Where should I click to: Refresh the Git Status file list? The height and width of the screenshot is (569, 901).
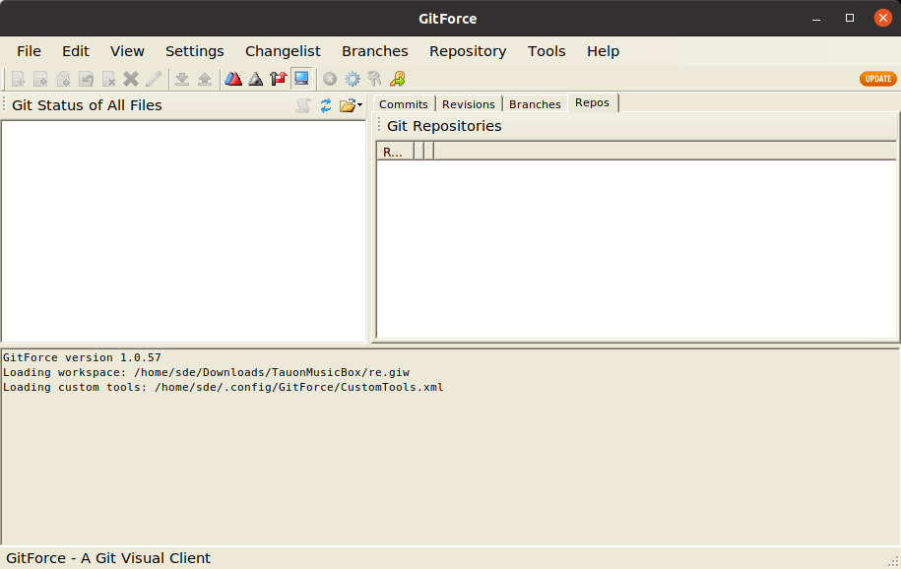[x=326, y=105]
